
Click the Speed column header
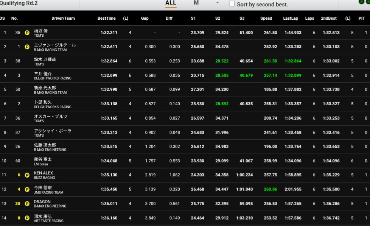(266, 18)
